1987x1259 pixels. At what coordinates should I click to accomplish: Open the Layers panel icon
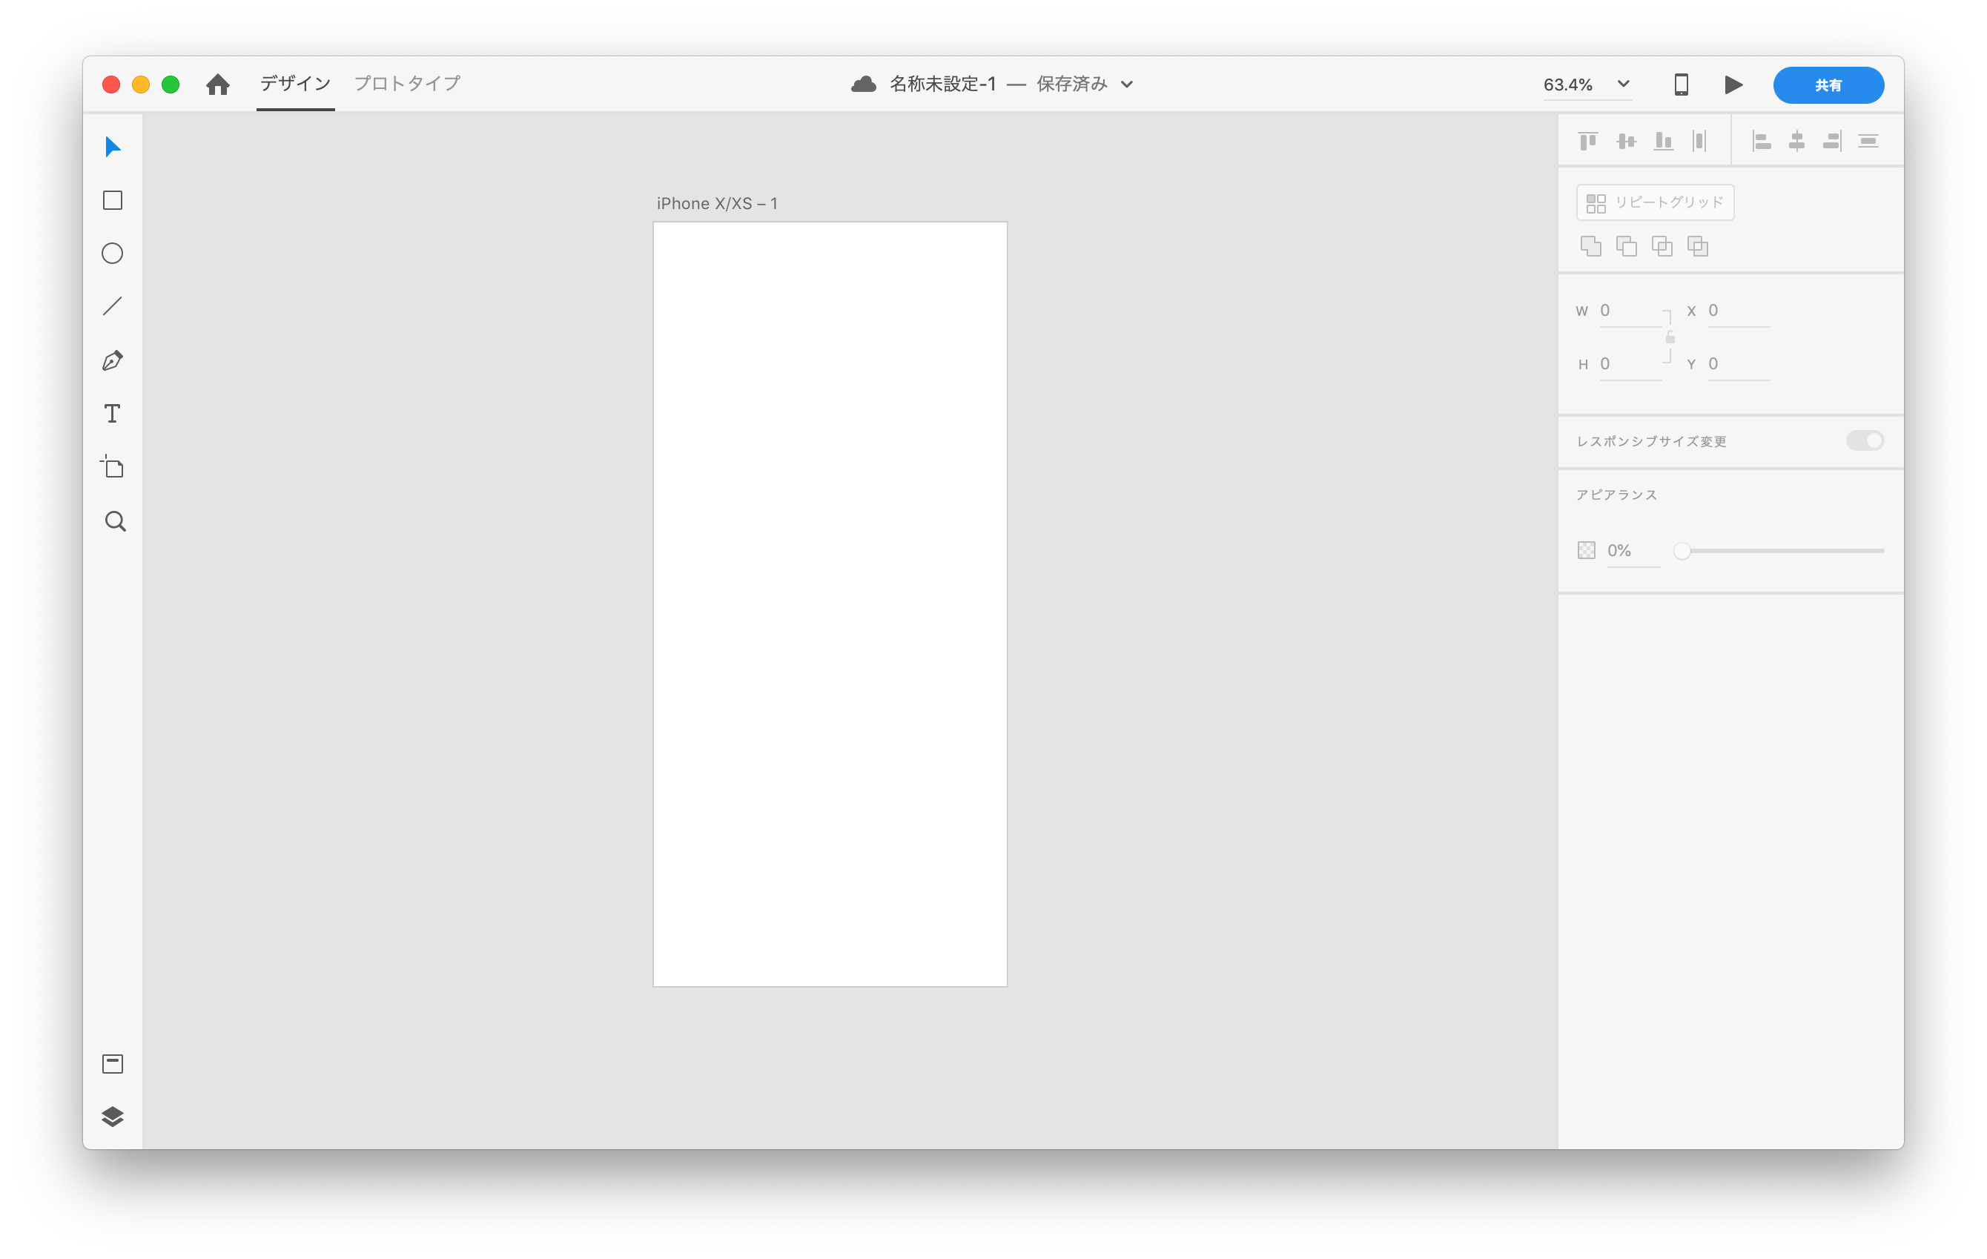point(112,1117)
